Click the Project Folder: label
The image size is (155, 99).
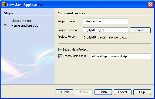click(67, 37)
